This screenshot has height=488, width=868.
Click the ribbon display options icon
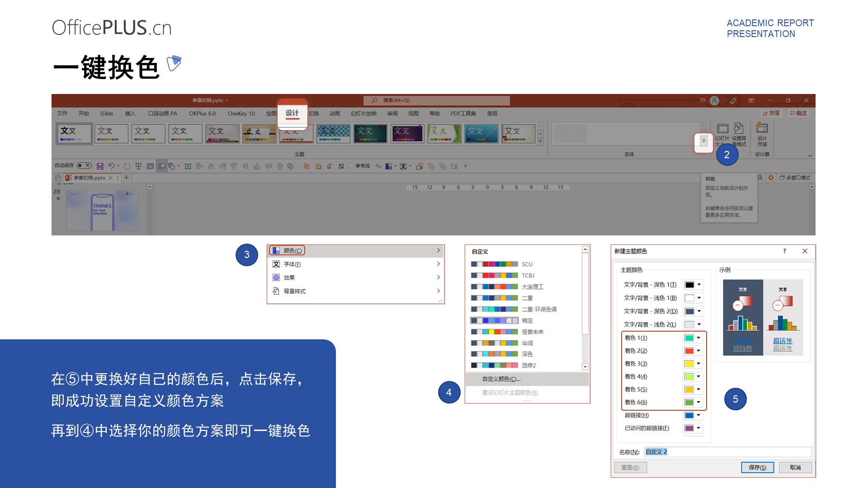click(751, 100)
